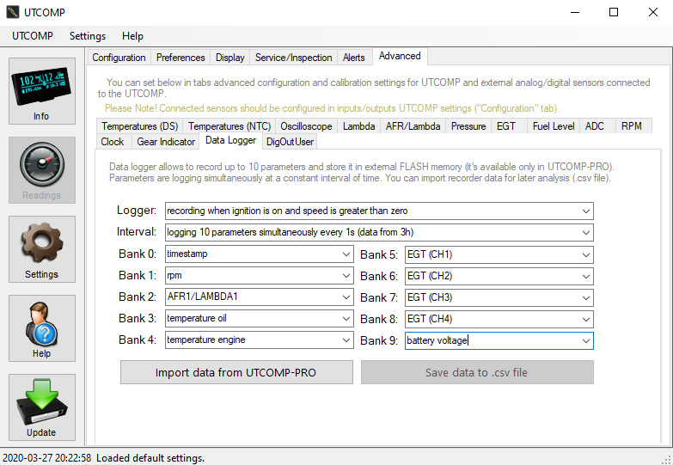This screenshot has height=465, width=673.
Task: Minimize the UTCOMP window
Action: (575, 12)
